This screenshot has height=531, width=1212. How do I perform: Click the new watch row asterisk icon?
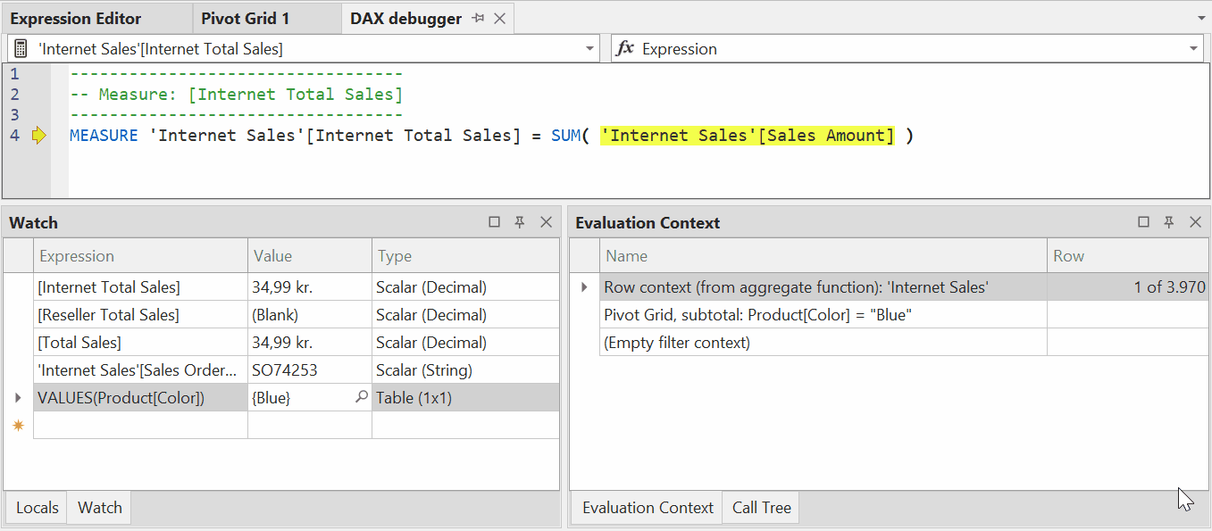point(18,426)
